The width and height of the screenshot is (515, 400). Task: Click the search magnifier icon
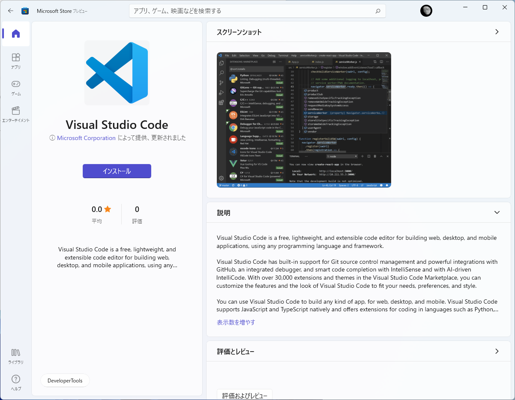click(x=378, y=11)
